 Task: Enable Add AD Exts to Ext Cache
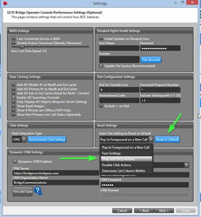coord(14,93)
